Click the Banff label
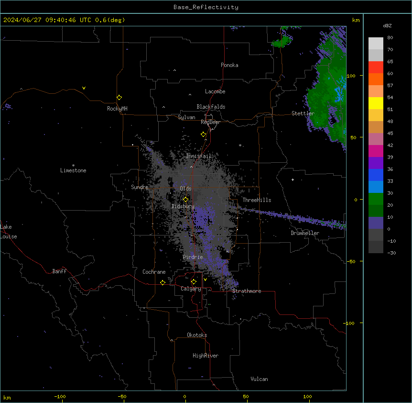 coord(59,271)
